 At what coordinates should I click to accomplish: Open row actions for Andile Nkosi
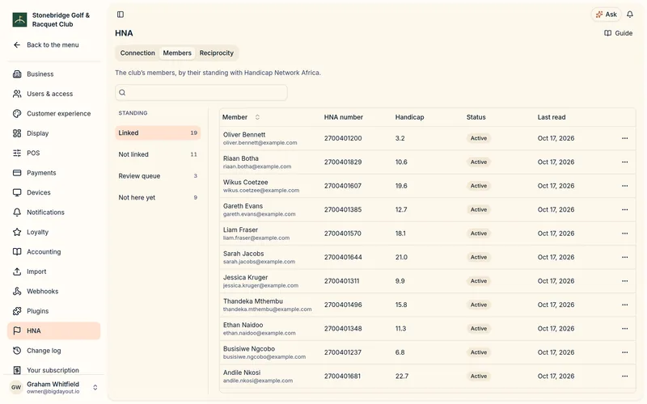[x=624, y=377]
